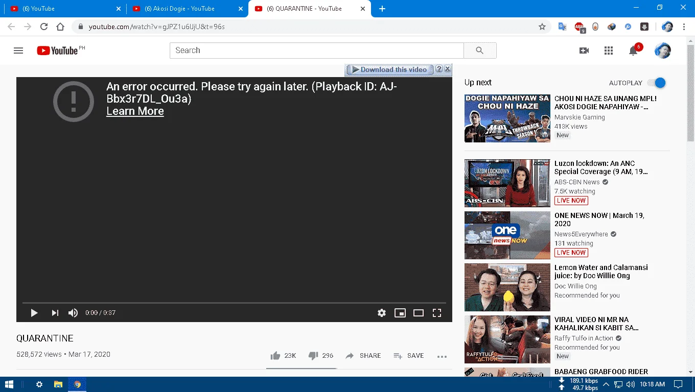695x392 pixels.
Task: Go to the browser home page
Action: (60, 27)
